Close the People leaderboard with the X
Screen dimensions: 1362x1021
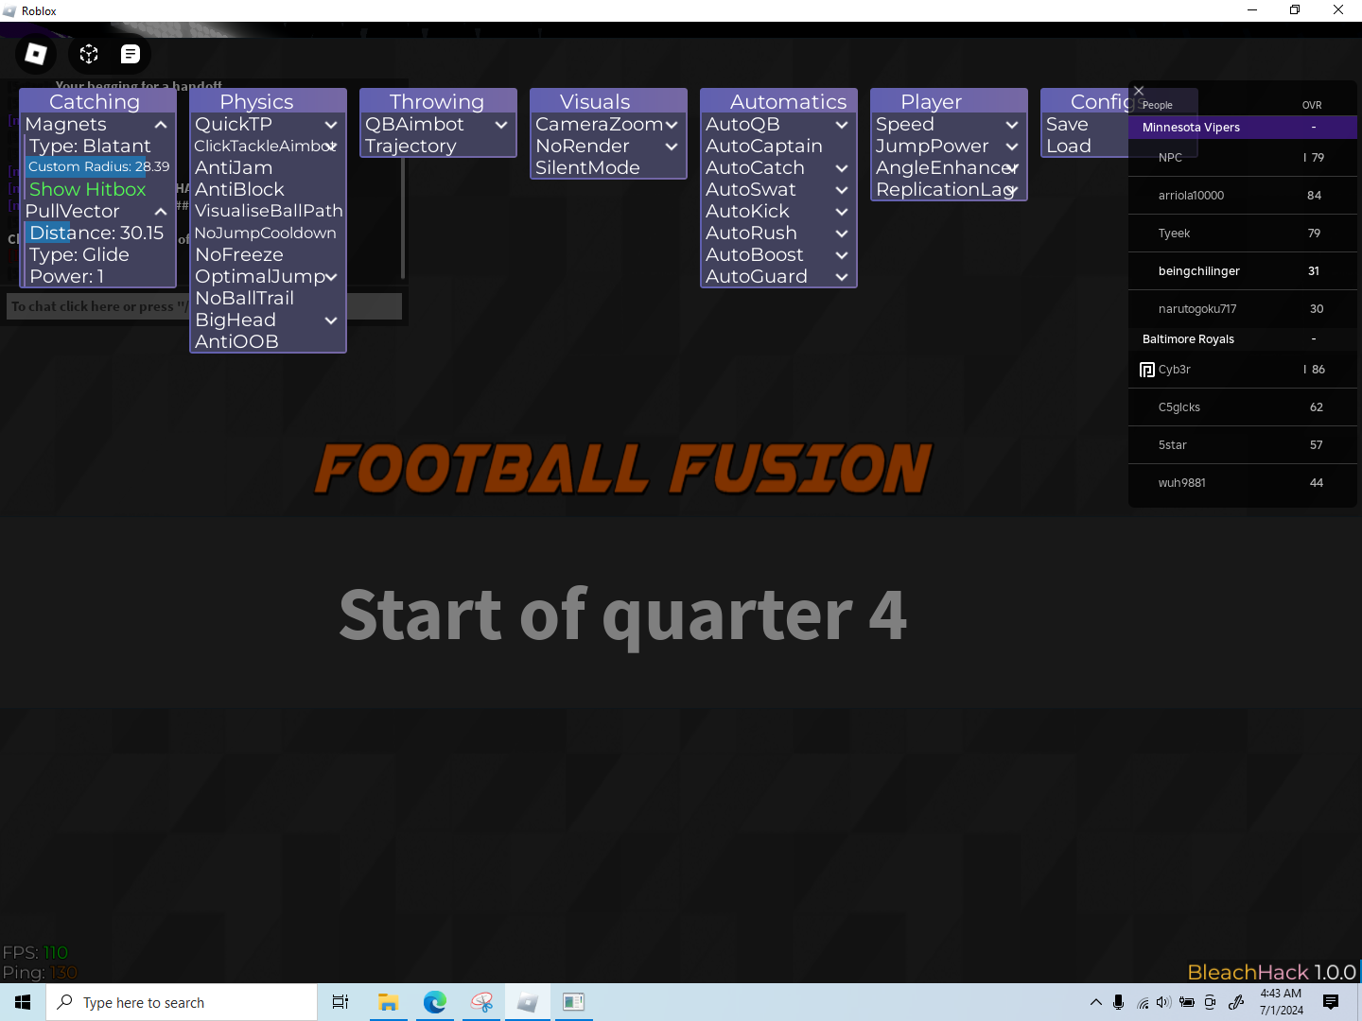[1139, 91]
